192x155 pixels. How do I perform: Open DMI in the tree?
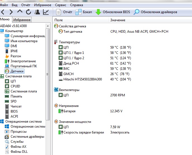pos(11,46)
